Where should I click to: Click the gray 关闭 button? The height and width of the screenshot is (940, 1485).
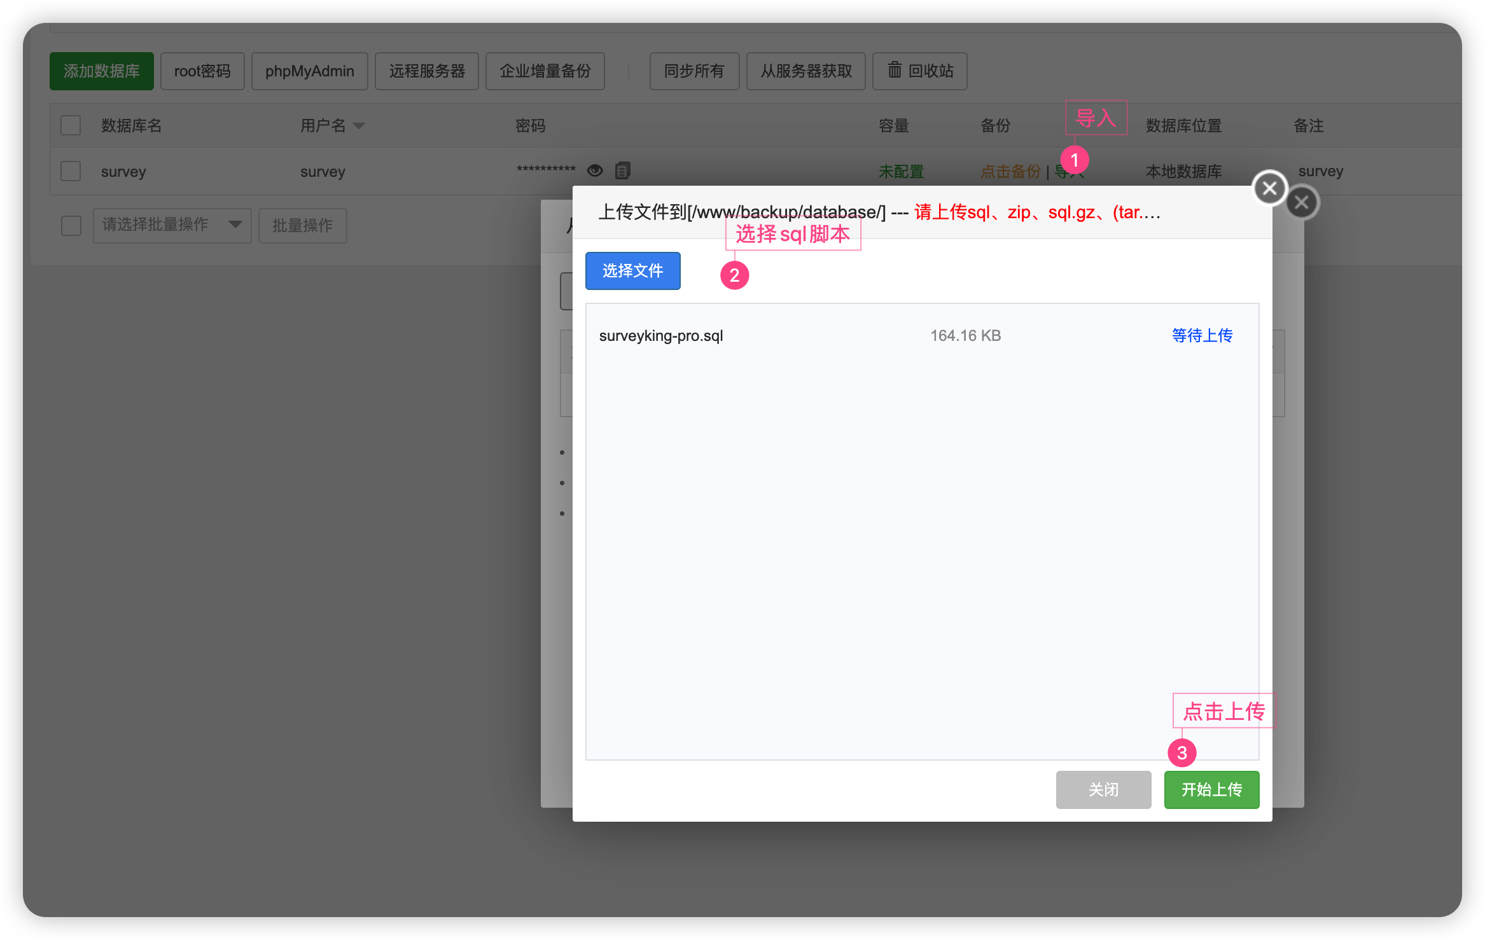pos(1103,789)
